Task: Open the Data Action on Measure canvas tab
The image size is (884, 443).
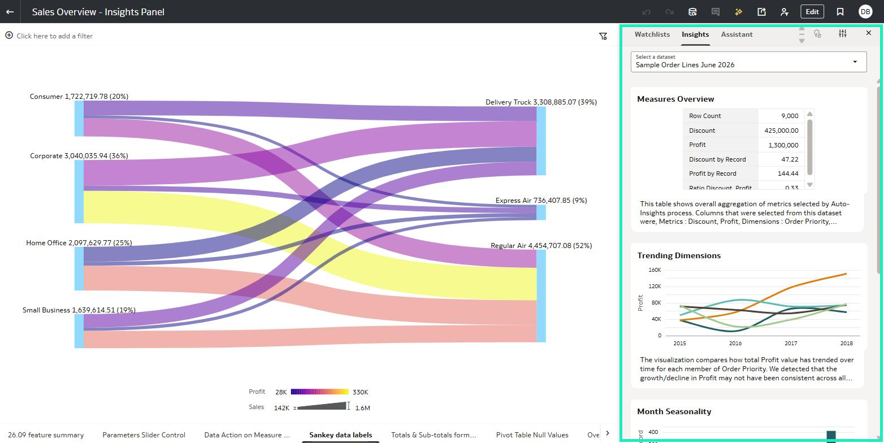Action: [247, 435]
